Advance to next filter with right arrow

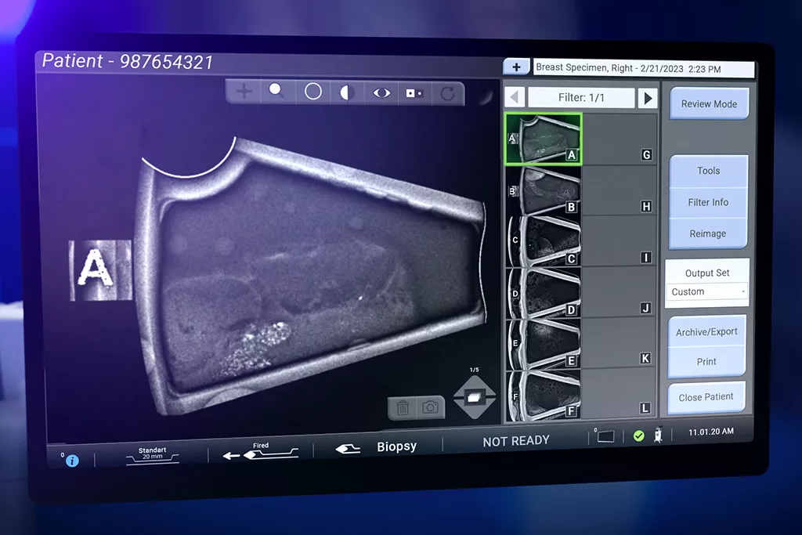click(647, 97)
